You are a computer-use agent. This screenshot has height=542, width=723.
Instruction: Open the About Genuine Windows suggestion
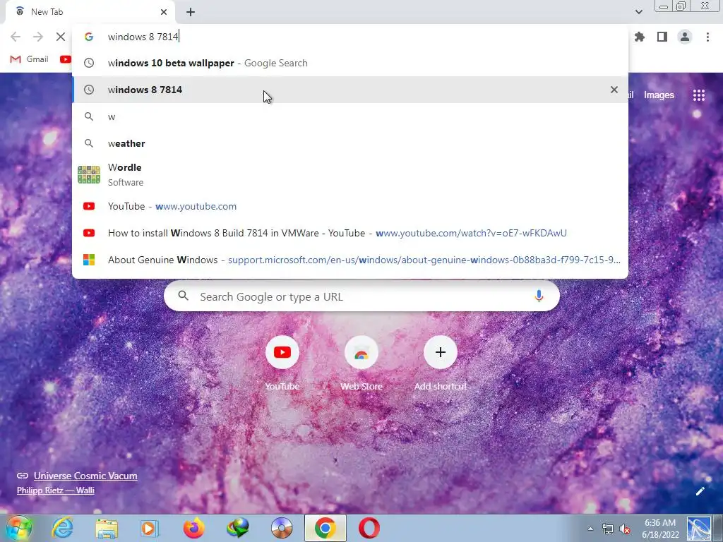click(350, 260)
